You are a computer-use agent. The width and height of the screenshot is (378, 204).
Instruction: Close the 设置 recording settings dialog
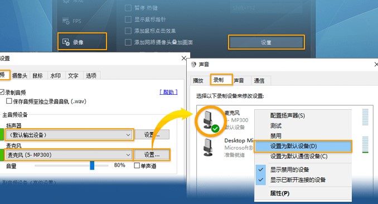click(x=184, y=58)
